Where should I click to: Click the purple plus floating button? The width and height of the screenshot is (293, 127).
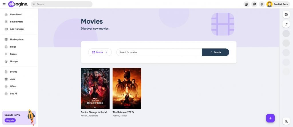click(270, 118)
